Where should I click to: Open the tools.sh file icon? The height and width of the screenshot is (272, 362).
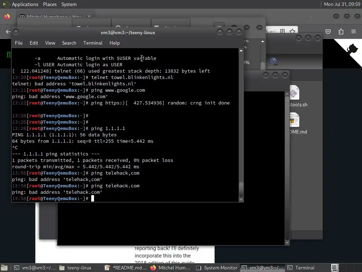click(294, 93)
